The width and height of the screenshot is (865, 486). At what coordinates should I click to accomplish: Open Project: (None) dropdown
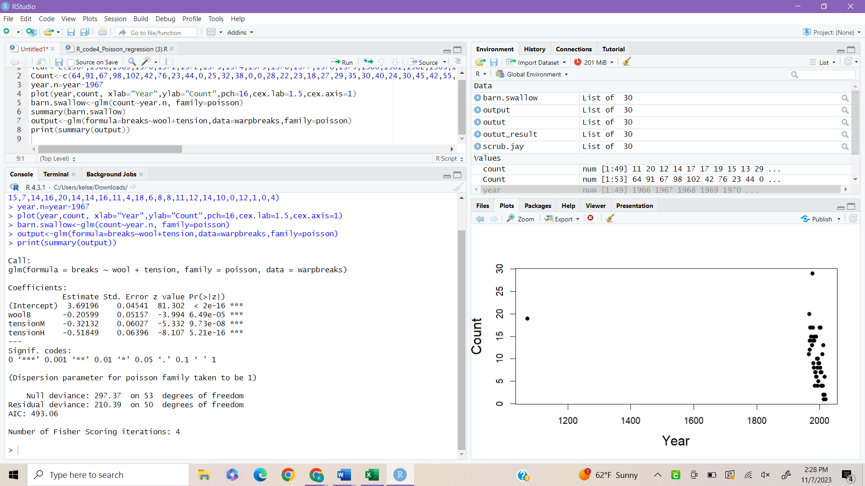pos(832,32)
